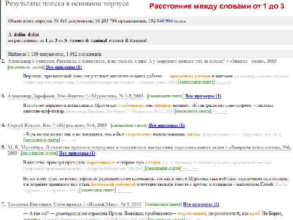Viewport: 293px width, 220px height.
Task: Open 'Все примеры (1)' for Козлов Кит
Action: [x=166, y=125]
